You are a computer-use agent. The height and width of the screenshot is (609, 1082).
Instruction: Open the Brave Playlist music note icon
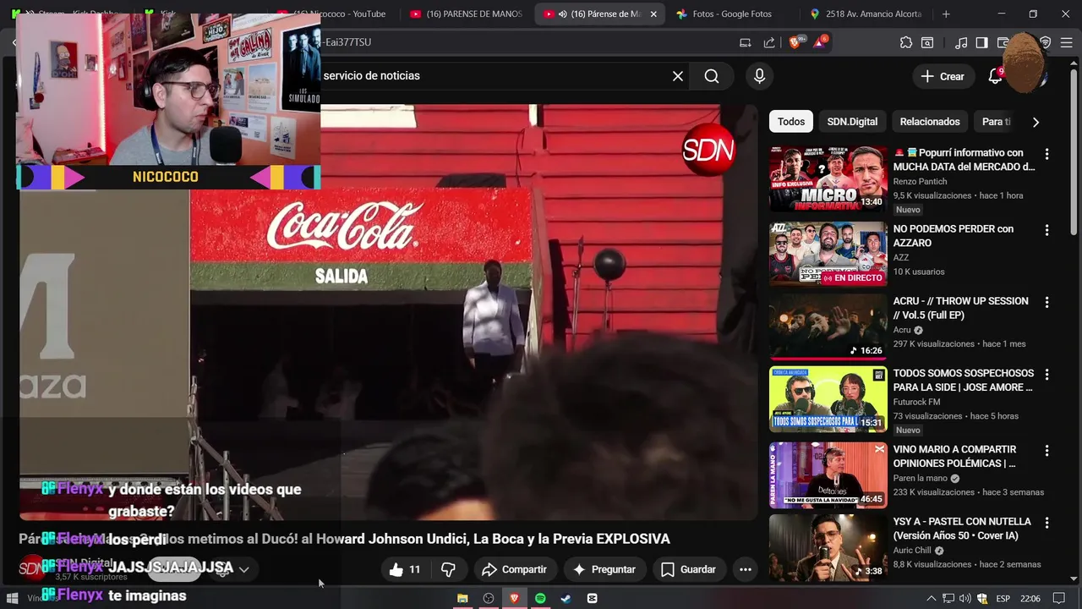pyautogui.click(x=961, y=42)
